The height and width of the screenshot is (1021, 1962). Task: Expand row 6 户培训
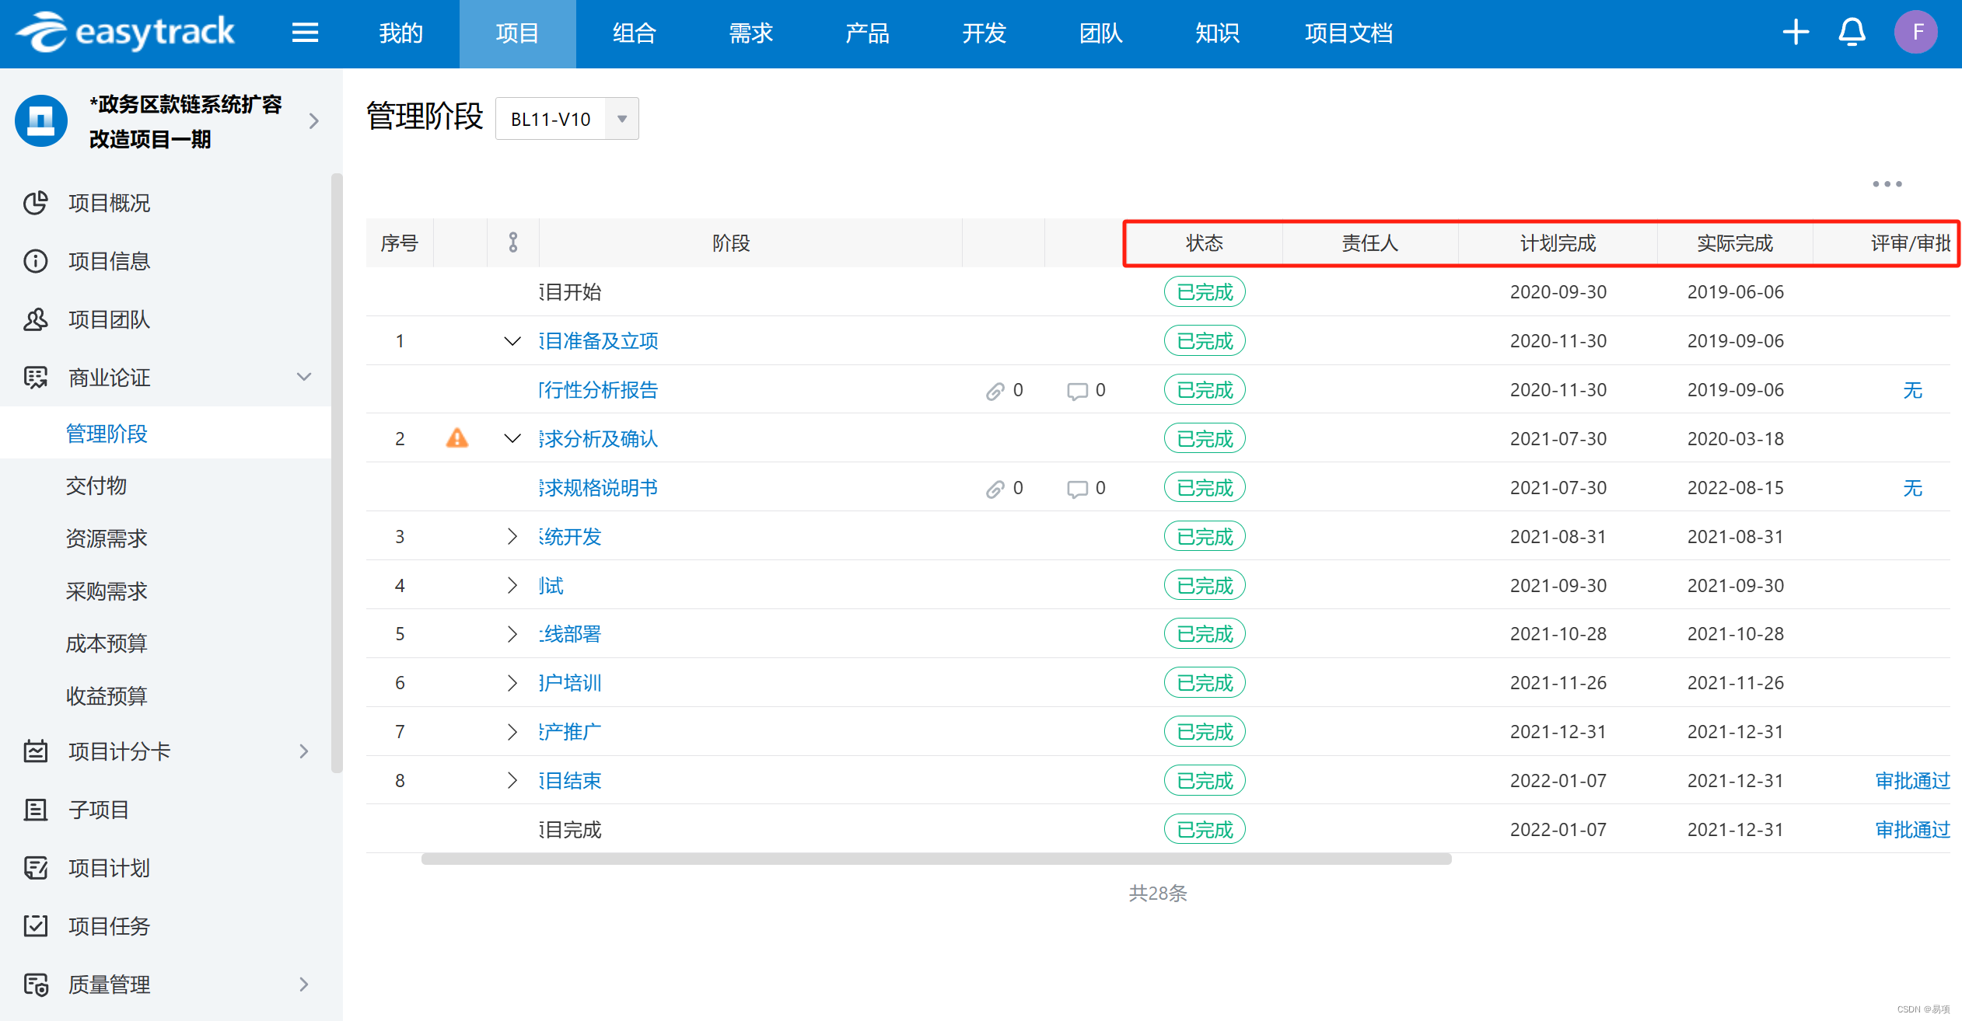point(512,683)
